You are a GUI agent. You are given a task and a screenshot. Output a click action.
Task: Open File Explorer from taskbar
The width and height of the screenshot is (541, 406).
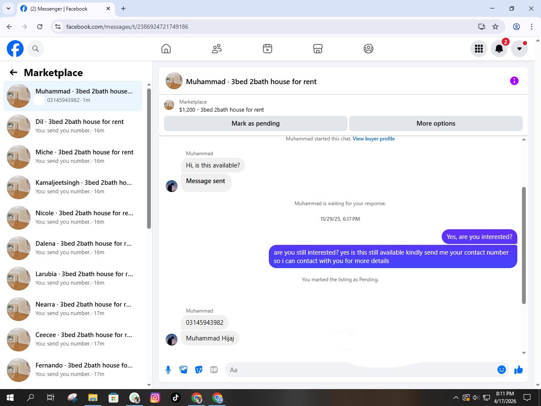pyautogui.click(x=93, y=398)
